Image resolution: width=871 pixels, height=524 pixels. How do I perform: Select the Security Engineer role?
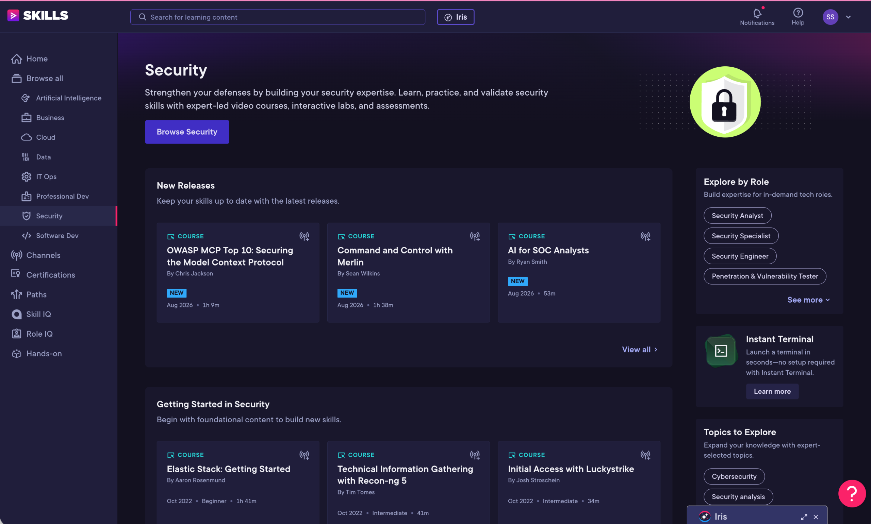click(x=740, y=256)
